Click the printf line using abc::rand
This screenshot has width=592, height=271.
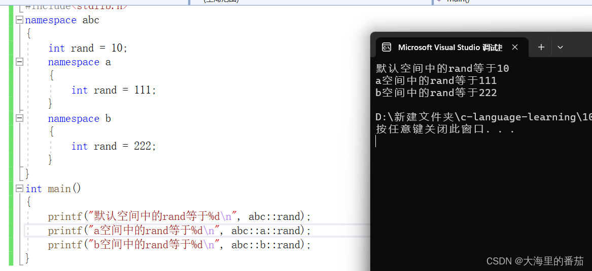tap(180, 217)
